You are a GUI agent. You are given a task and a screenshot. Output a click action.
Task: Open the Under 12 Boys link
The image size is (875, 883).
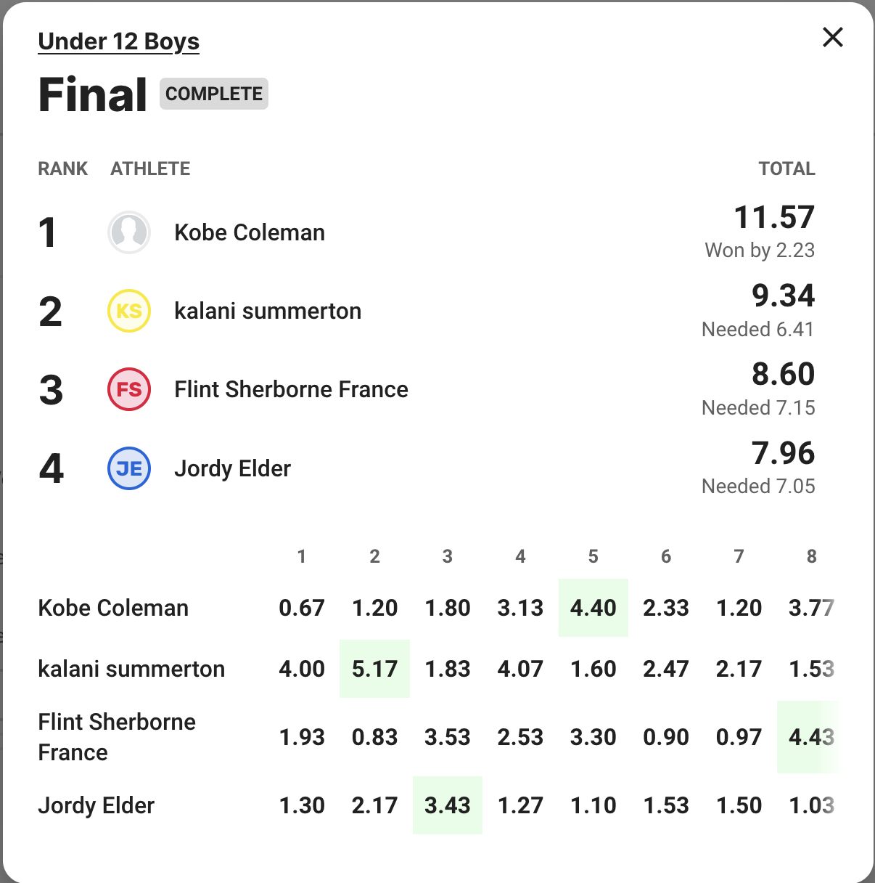pyautogui.click(x=118, y=41)
